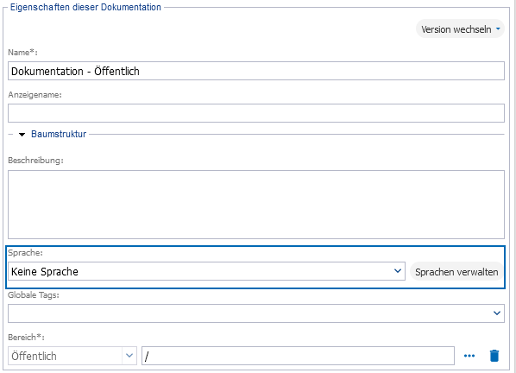Select the Keine Sprache combo box text
The image size is (516, 373).
(x=45, y=272)
